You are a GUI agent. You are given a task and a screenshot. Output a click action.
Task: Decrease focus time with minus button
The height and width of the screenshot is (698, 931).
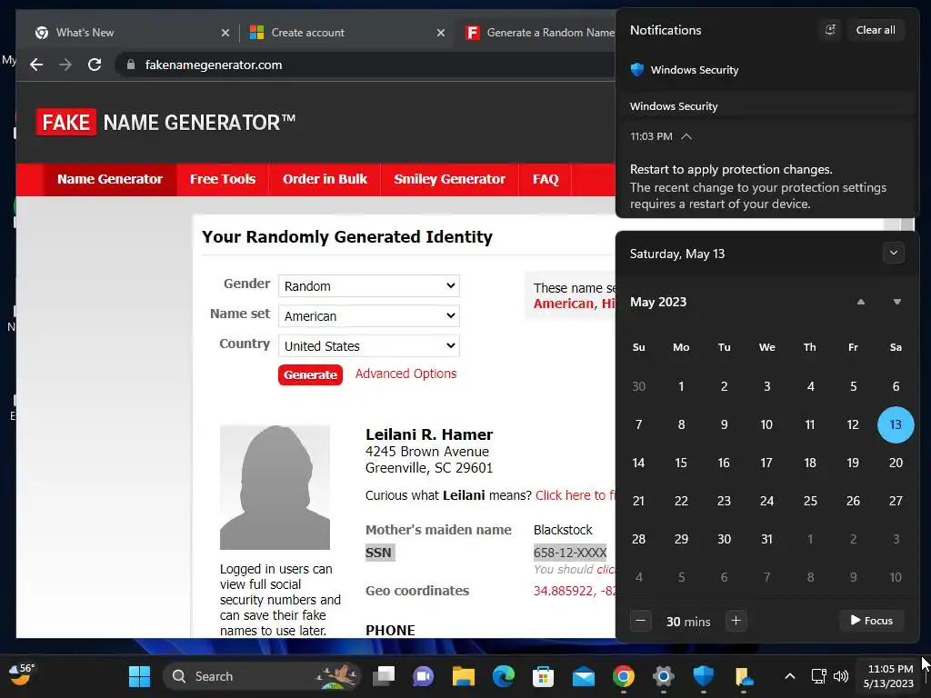pyautogui.click(x=641, y=621)
